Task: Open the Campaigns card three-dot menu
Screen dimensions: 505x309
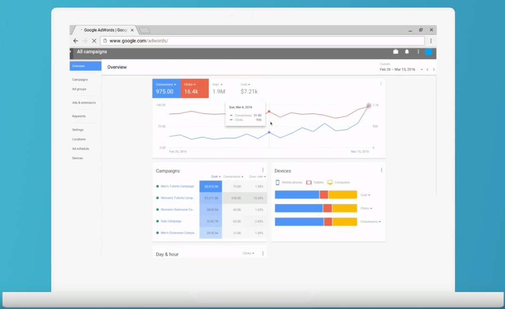Action: tap(263, 170)
